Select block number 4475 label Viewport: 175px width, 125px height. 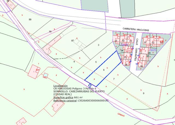[153, 50]
